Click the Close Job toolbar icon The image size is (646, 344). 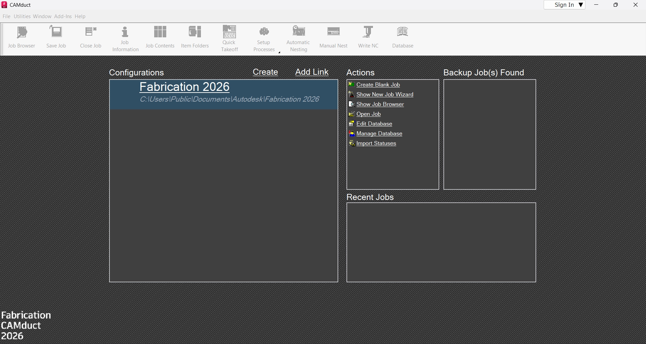pyautogui.click(x=91, y=37)
